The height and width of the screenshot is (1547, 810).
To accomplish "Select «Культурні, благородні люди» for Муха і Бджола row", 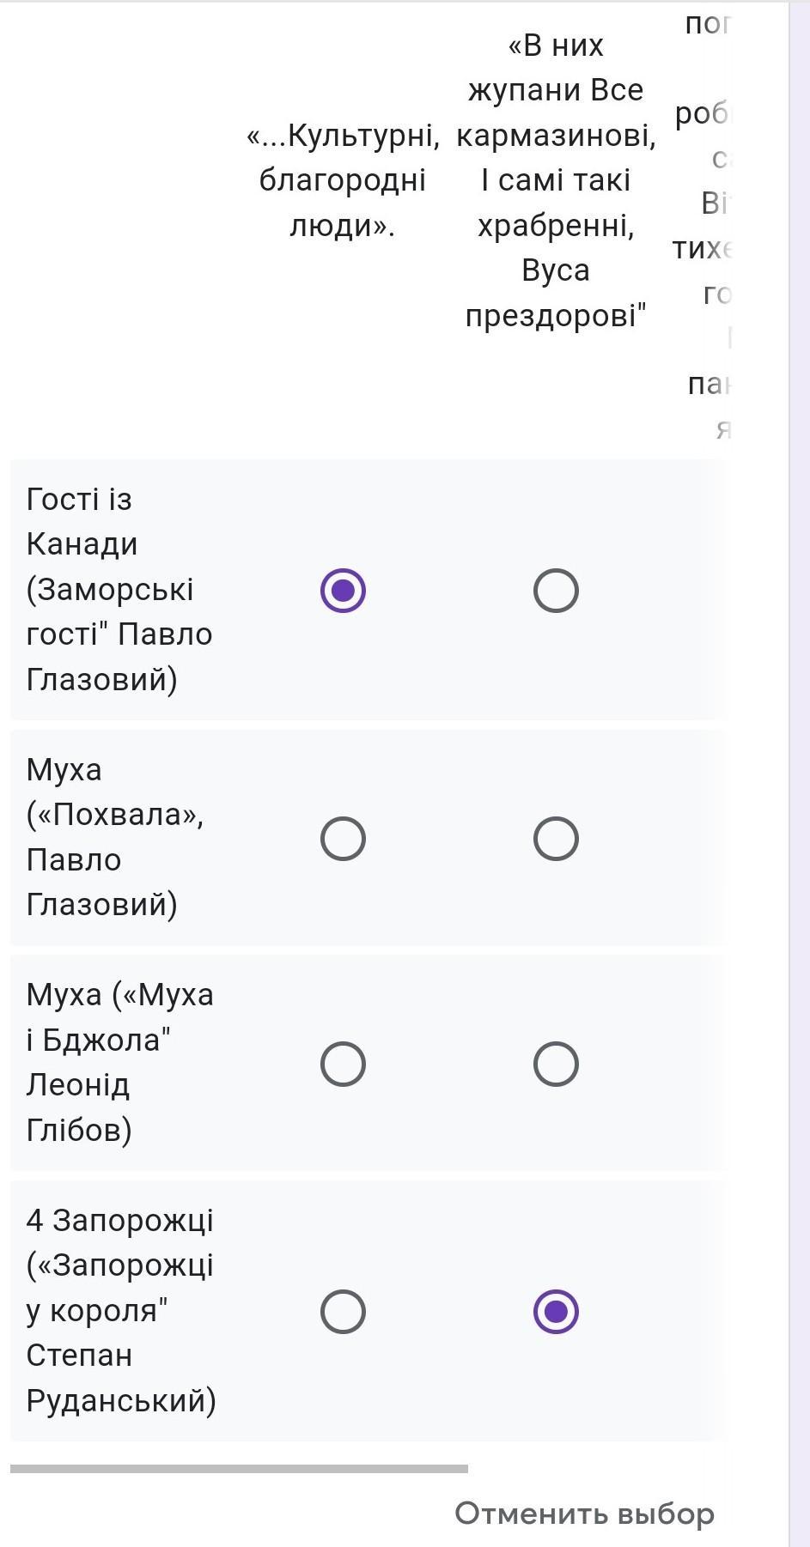I will (343, 1065).
